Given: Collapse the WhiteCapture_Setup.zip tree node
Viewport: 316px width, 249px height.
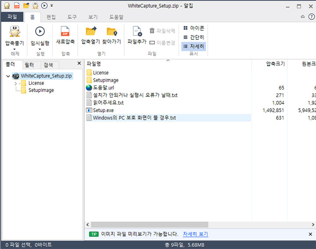Looking at the screenshot, I should (8, 76).
